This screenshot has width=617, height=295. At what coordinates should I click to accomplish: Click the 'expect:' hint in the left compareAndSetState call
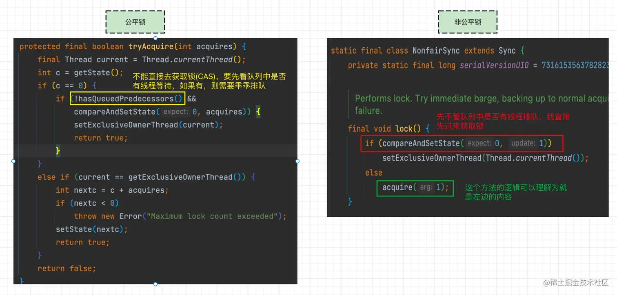[176, 112]
